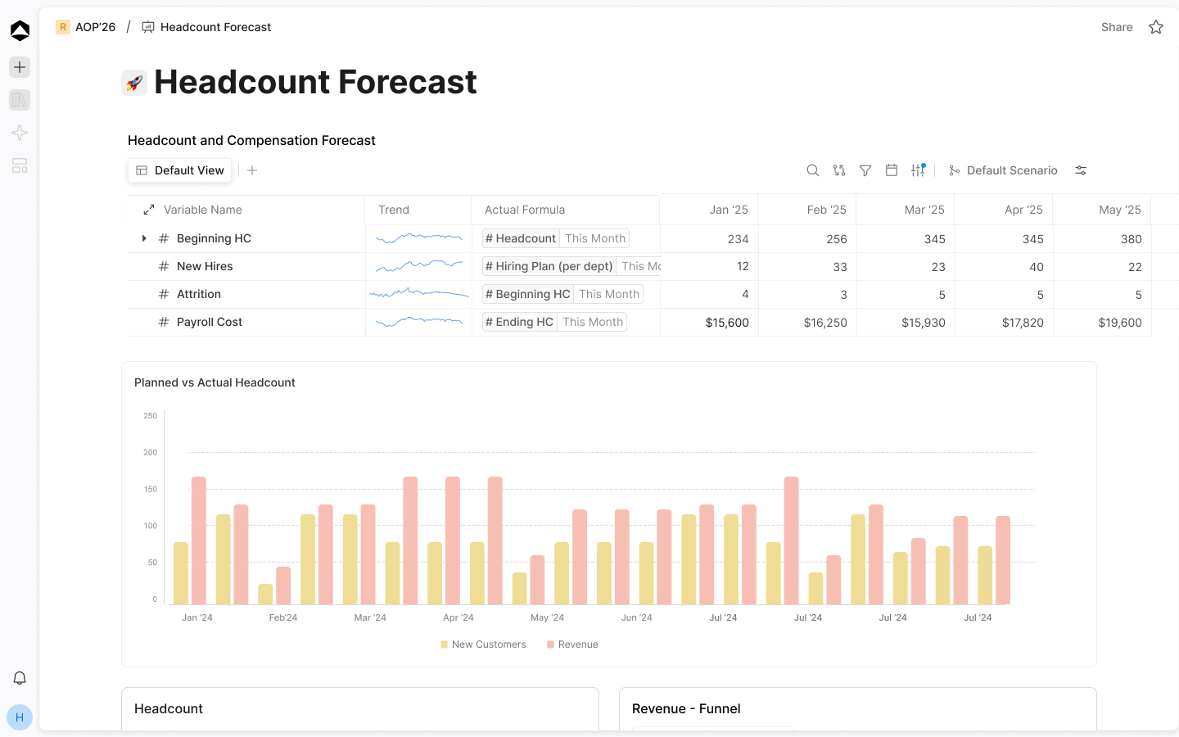Open the library icon in the sidebar
This screenshot has height=737, width=1179.
point(20,100)
